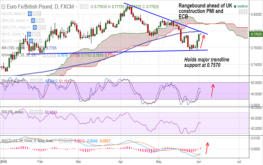Click the green realtime status indicator
The image size is (263, 165).
click(241, 6)
